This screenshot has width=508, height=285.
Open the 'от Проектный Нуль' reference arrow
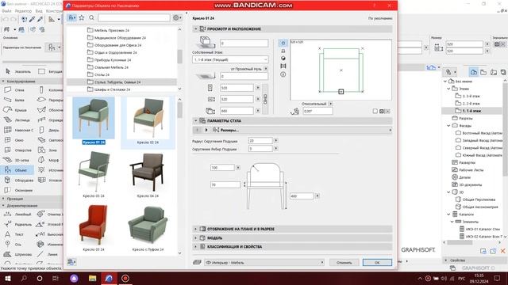[x=266, y=69]
